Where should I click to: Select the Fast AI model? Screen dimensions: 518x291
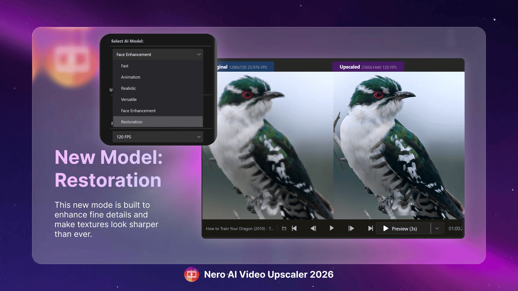[124, 66]
